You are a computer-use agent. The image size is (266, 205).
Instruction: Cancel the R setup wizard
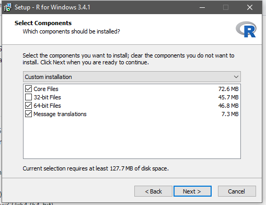click(x=237, y=191)
